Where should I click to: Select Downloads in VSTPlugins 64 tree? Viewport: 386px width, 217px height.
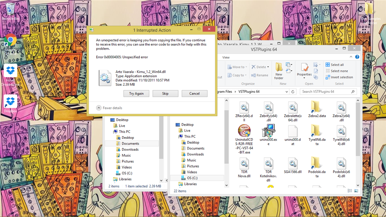point(193,154)
